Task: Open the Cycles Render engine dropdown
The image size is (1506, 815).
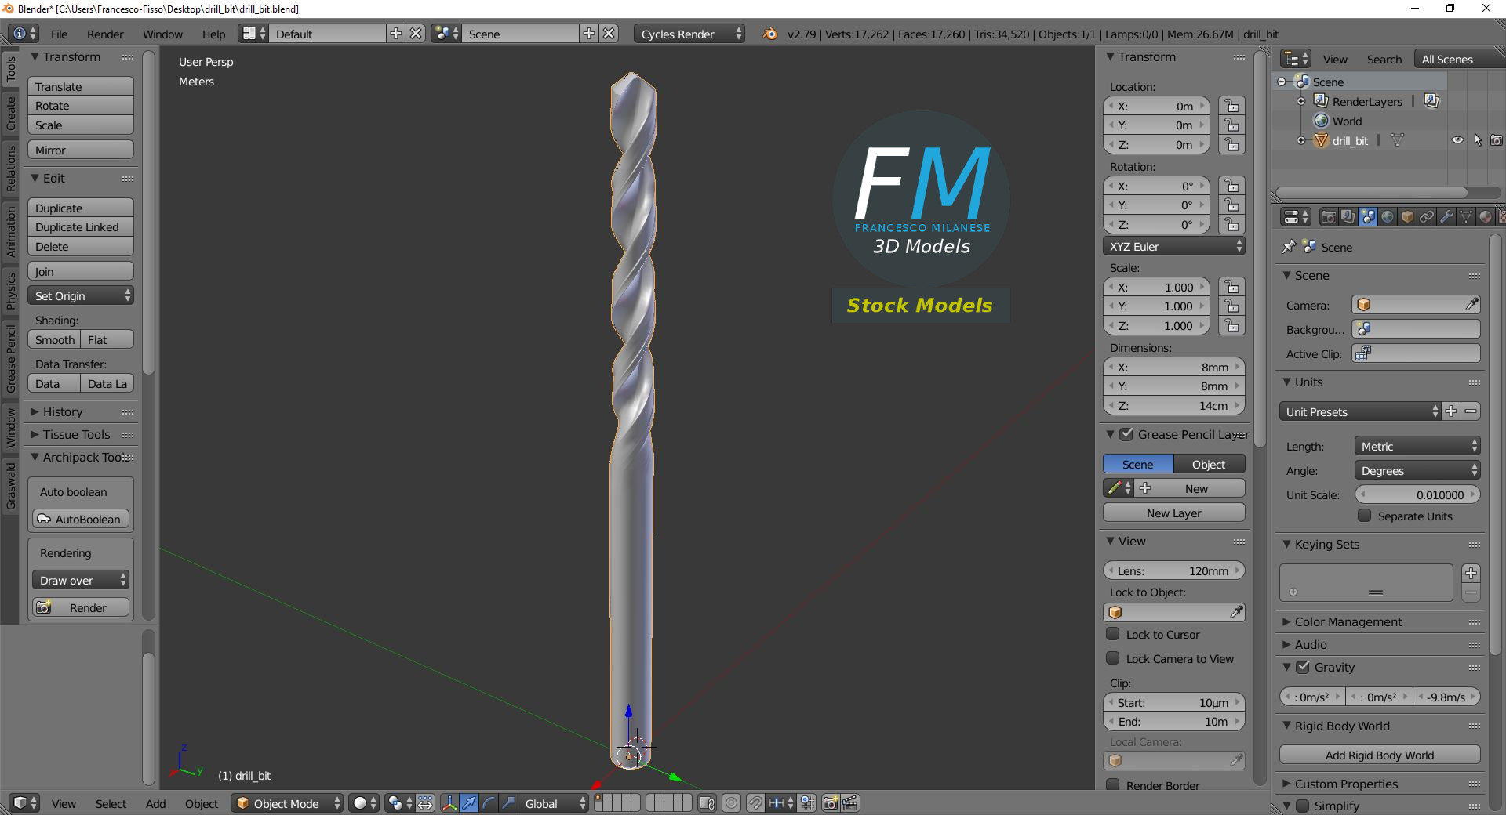Action: pyautogui.click(x=689, y=34)
